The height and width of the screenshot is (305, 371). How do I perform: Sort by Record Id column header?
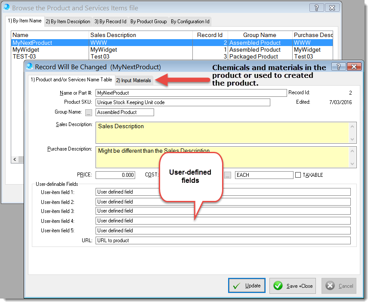[x=210, y=35]
